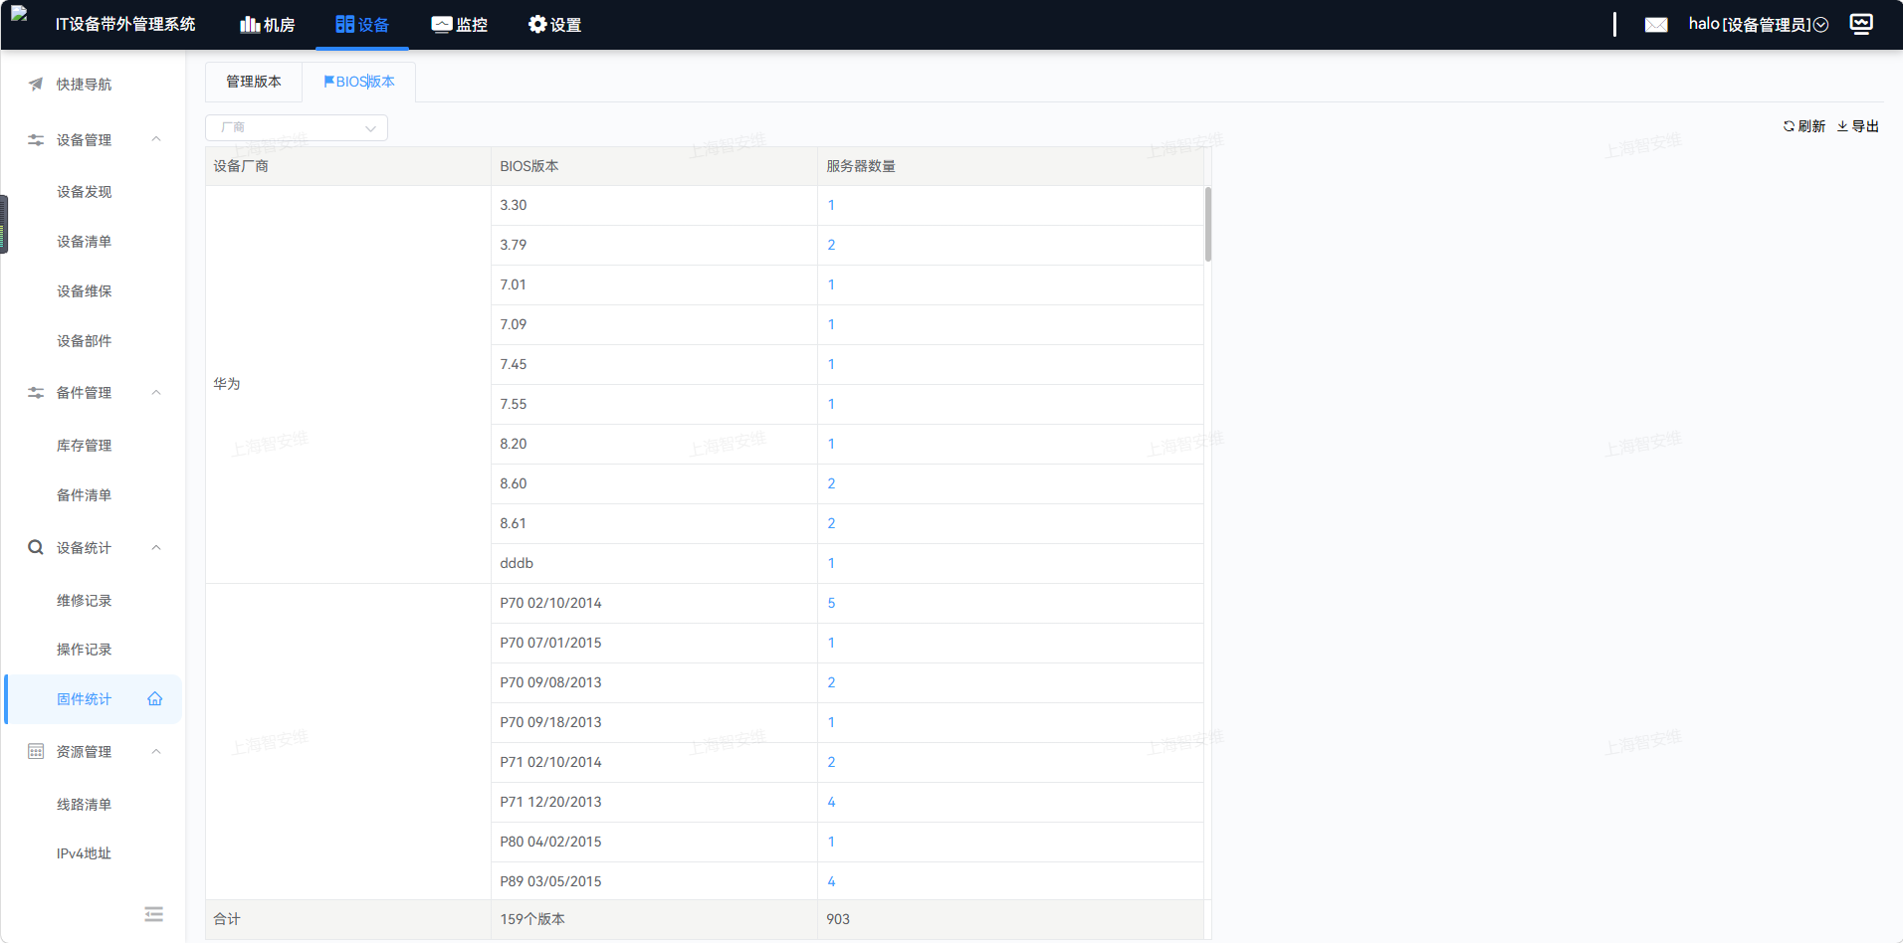Click the monitor screen icon at top right
The image size is (1903, 943).
tap(1861, 24)
